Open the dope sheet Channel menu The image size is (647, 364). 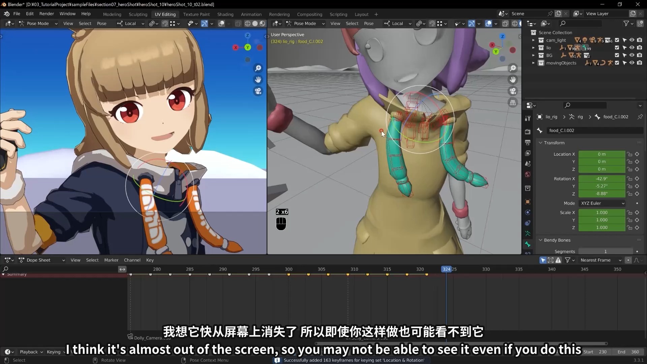point(132,260)
